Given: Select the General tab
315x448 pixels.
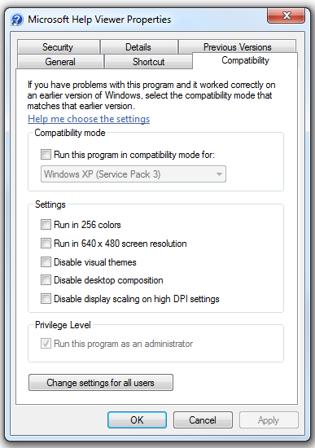Looking at the screenshot, I should (60, 61).
